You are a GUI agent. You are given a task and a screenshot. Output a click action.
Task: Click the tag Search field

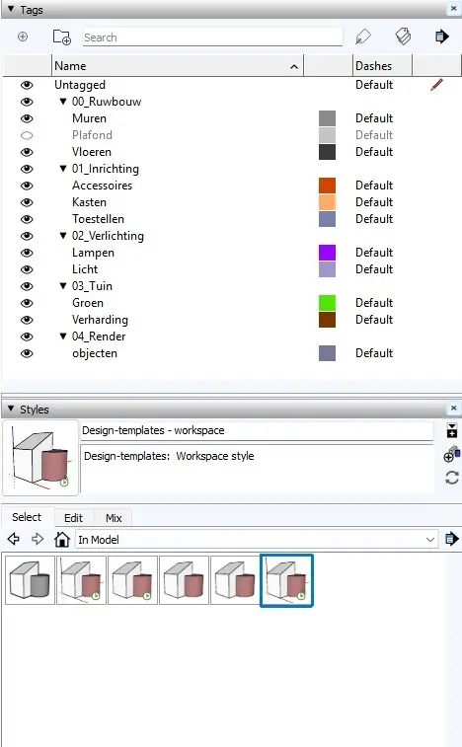pos(212,37)
